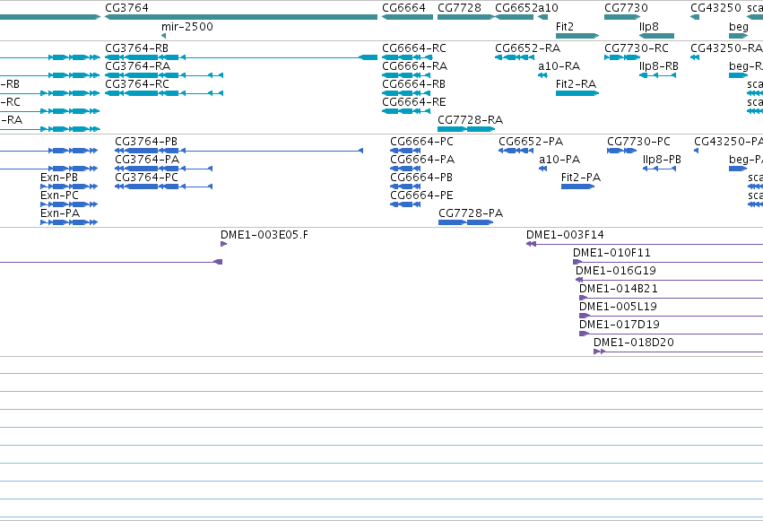Select transcript CG3764-RB

pyautogui.click(x=241, y=57)
